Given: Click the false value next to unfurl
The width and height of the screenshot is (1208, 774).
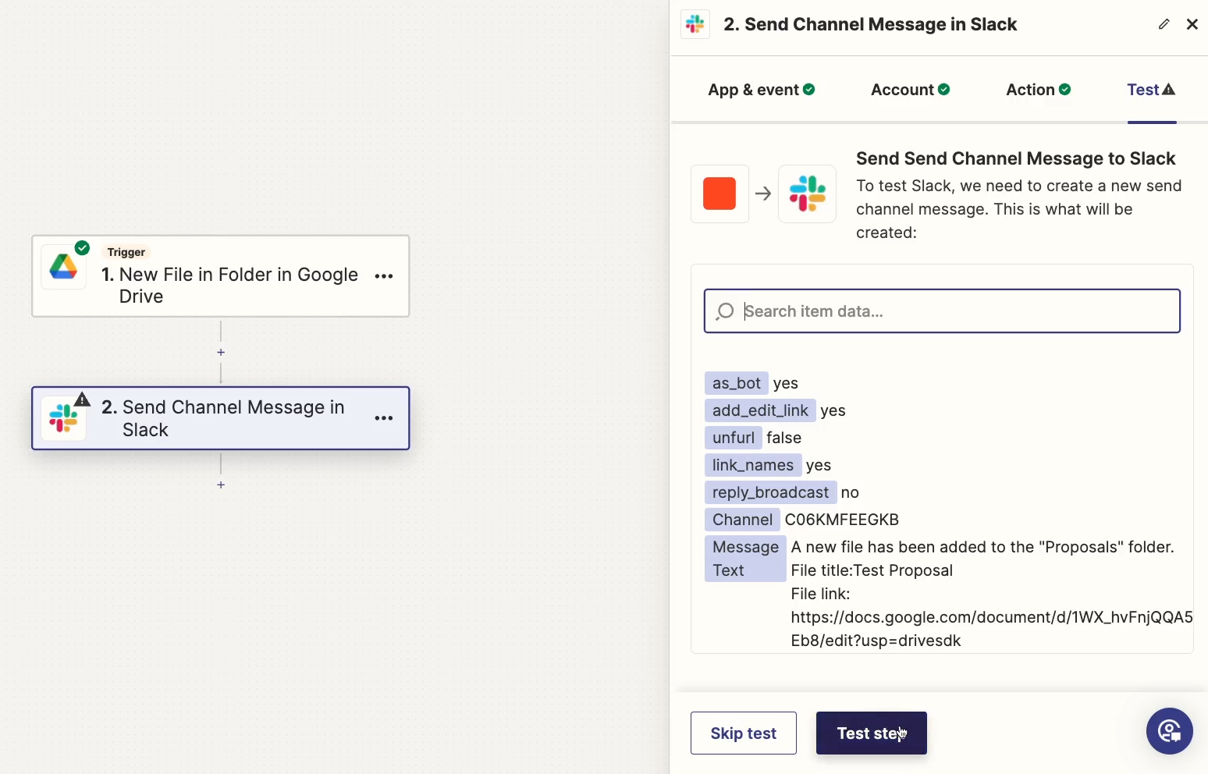Looking at the screenshot, I should click(783, 438).
